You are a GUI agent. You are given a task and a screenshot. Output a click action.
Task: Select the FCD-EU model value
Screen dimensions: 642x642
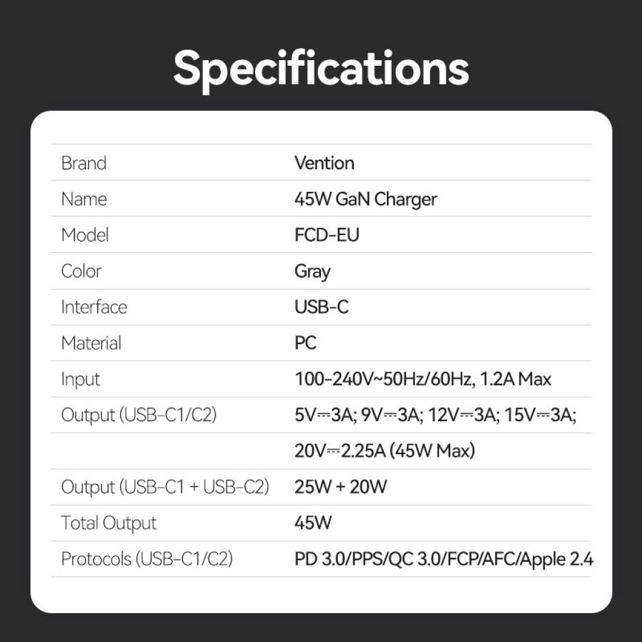pos(327,235)
